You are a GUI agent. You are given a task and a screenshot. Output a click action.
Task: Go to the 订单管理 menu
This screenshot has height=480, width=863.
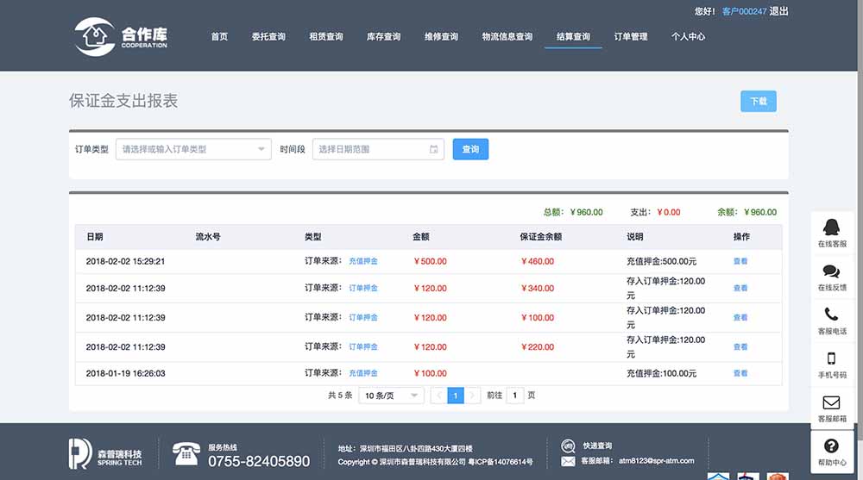pyautogui.click(x=631, y=37)
